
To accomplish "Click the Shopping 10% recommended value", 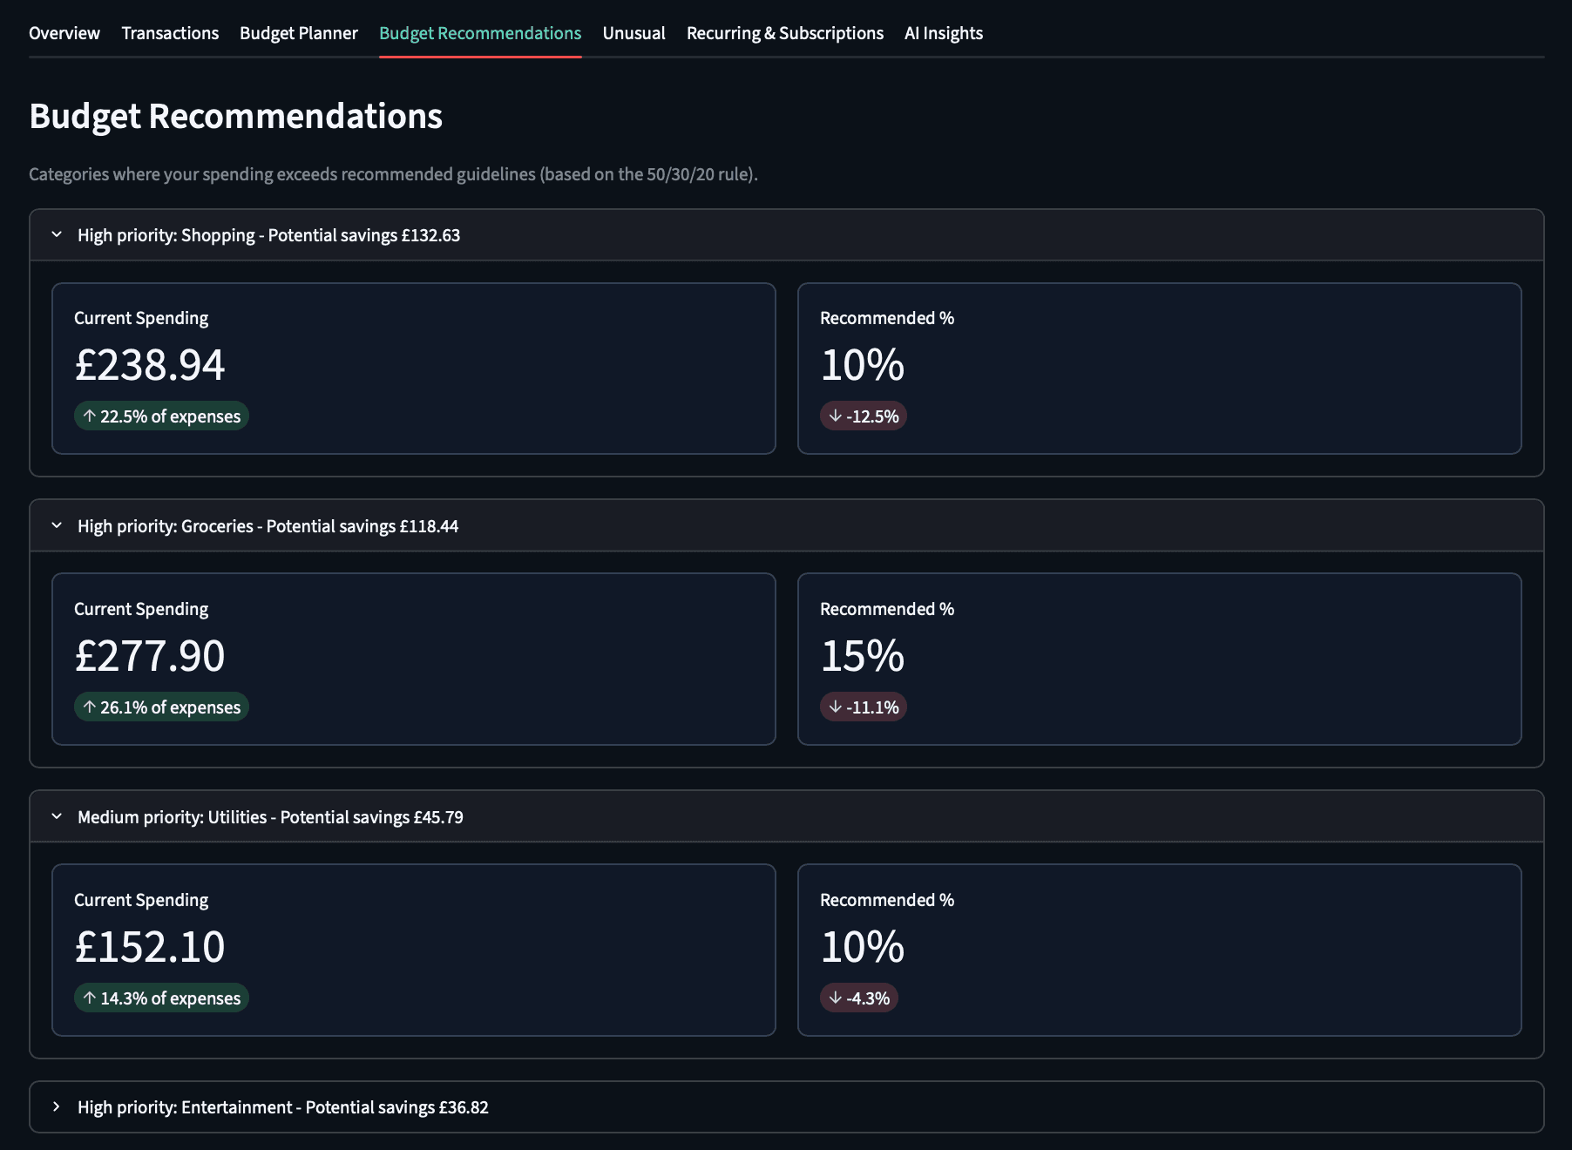I will (x=863, y=364).
